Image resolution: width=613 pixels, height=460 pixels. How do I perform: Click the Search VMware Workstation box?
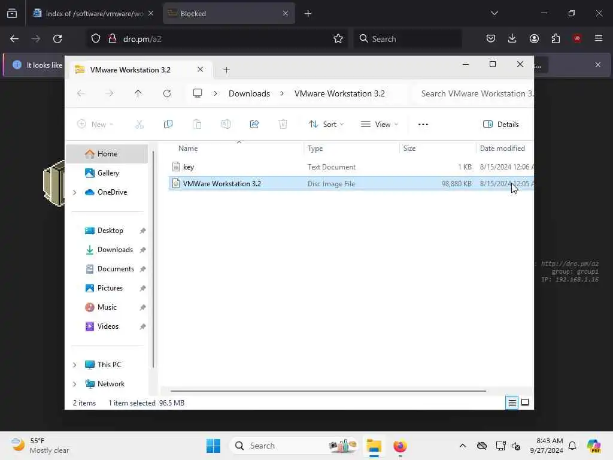[x=474, y=93]
